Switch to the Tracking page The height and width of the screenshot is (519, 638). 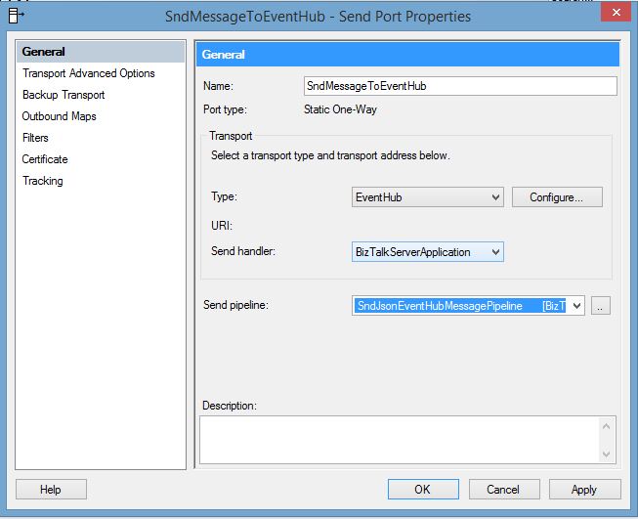43,181
